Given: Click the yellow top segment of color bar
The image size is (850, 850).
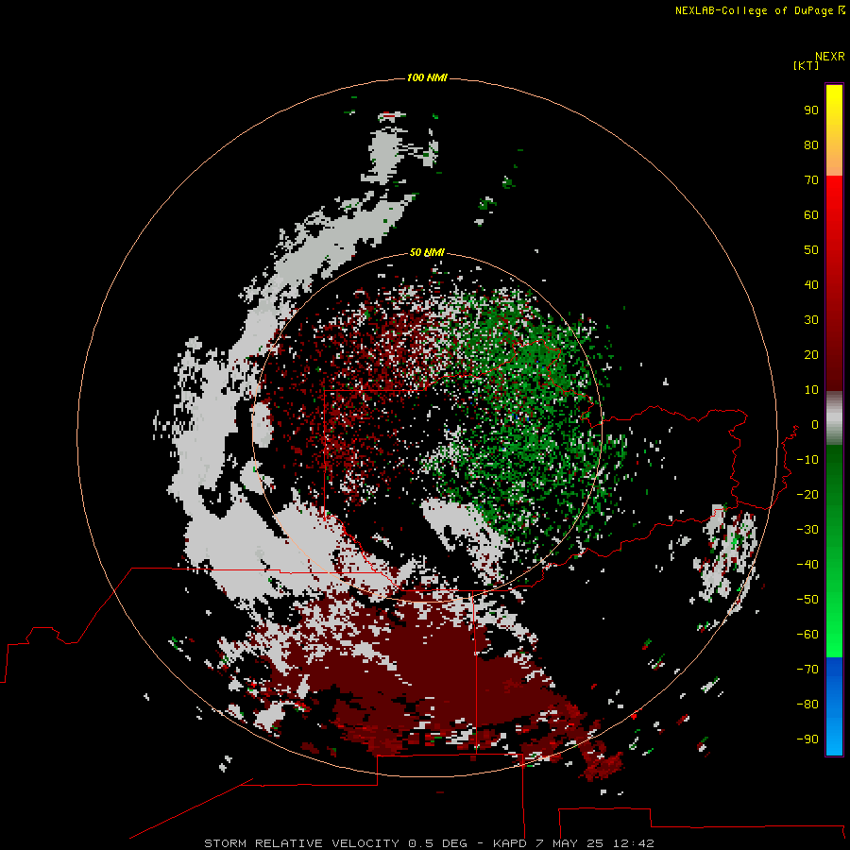Looking at the screenshot, I should point(834,130).
